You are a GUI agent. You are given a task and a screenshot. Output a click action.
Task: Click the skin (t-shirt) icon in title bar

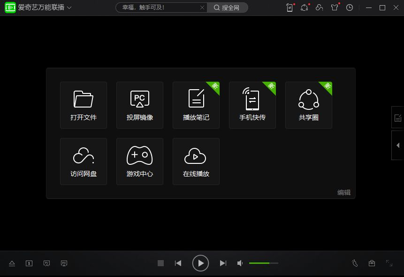(x=335, y=8)
